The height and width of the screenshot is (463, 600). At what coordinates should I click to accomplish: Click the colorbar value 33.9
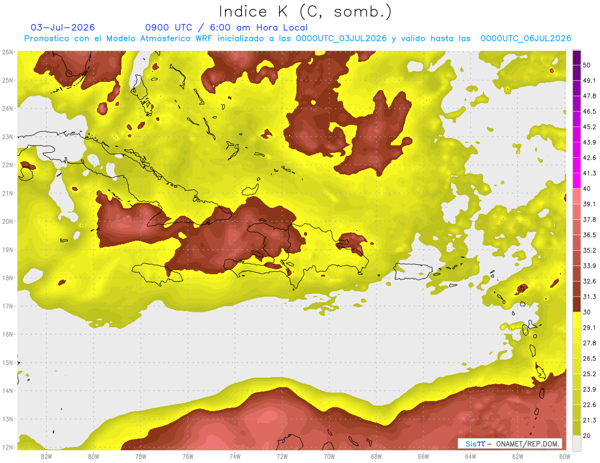[589, 266]
